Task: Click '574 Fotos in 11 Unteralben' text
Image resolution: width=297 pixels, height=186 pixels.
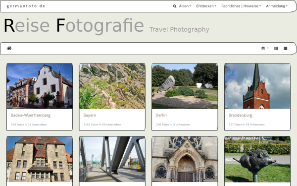Action: click(29, 124)
